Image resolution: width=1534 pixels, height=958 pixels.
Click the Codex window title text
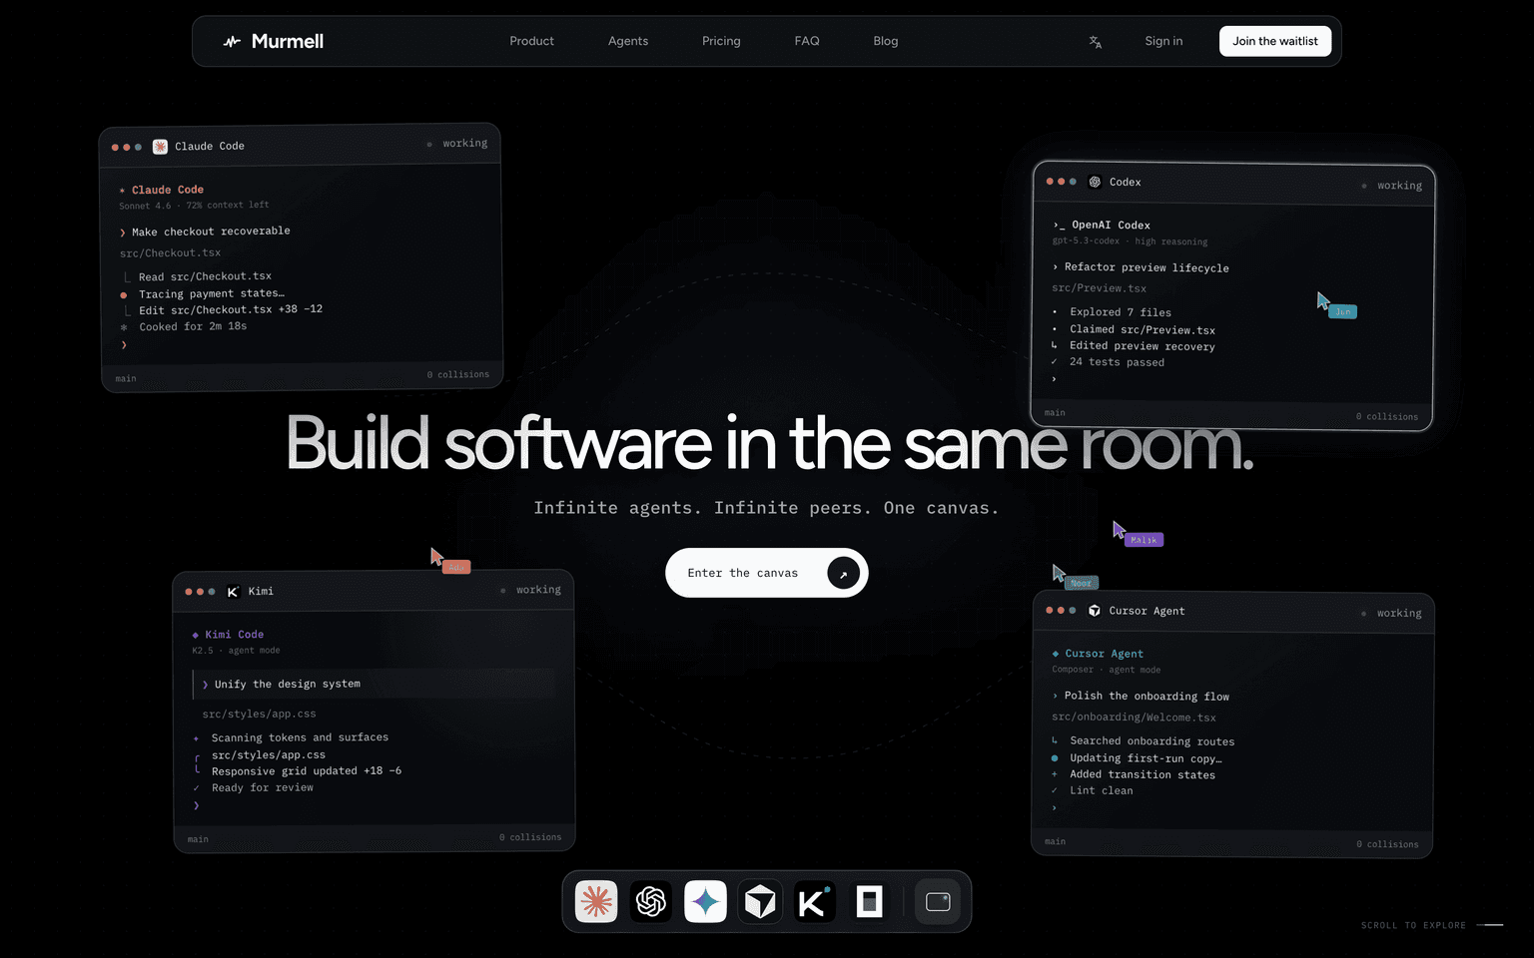click(1125, 182)
